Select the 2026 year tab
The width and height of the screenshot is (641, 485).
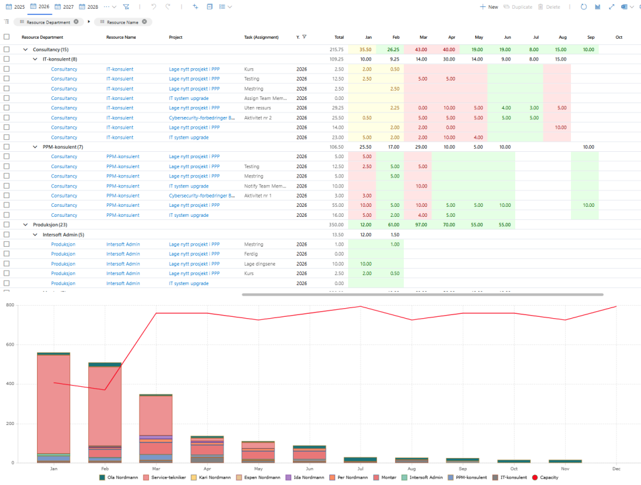[39, 6]
